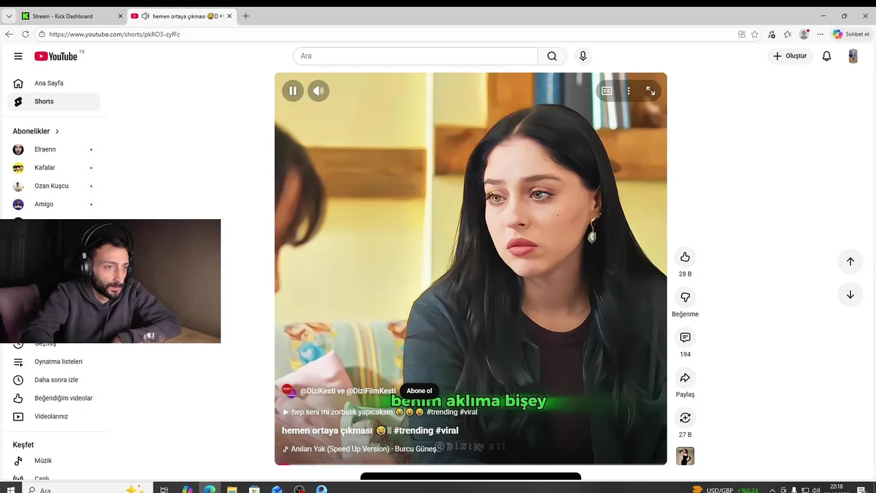
Task: Open the 194 comments panel
Action: point(685,338)
